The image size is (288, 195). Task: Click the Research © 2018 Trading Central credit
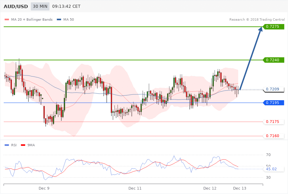(257, 20)
